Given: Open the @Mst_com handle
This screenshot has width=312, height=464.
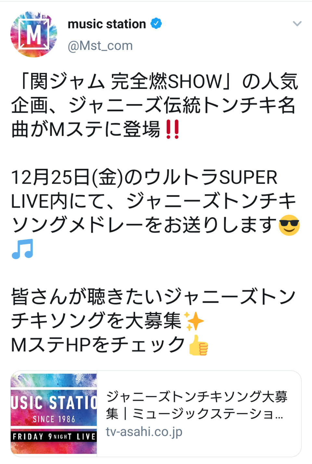Looking at the screenshot, I should click(100, 46).
